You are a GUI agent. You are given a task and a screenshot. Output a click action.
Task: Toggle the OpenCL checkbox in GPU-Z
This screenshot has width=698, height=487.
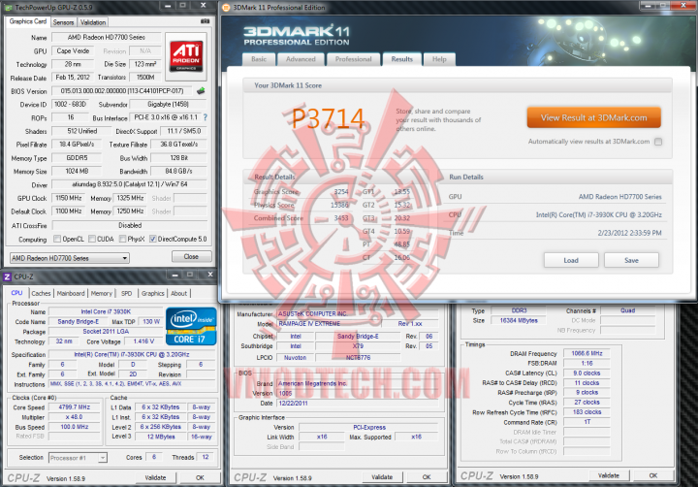coord(57,239)
